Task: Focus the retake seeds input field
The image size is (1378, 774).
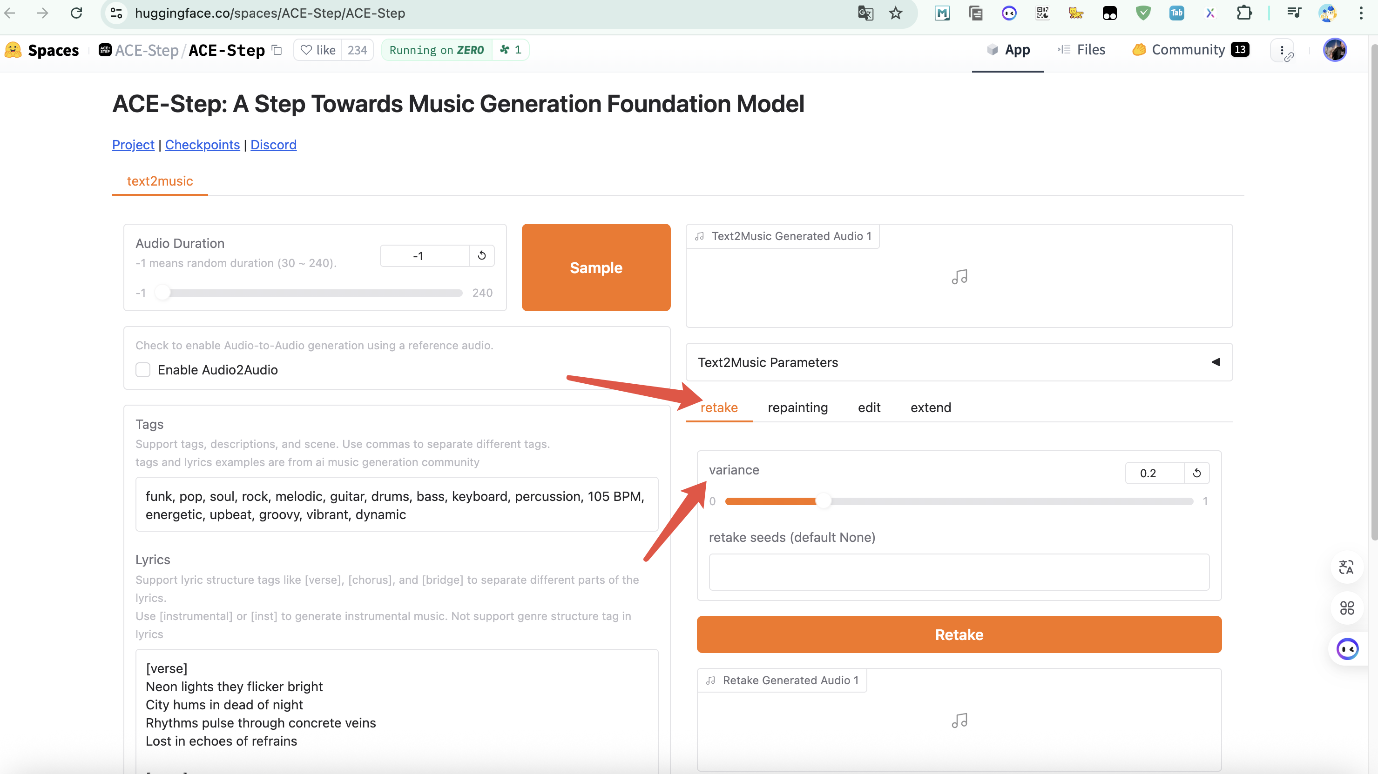Action: point(959,572)
